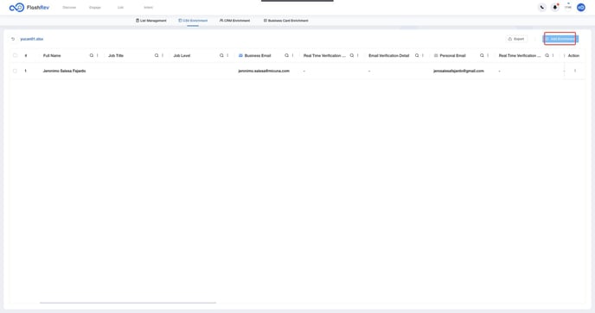Click the Business Email column envelope icon
This screenshot has width=595, height=313.
click(240, 56)
